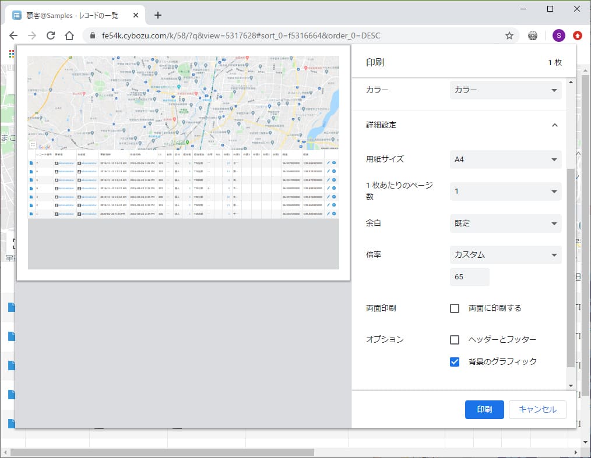The height and width of the screenshot is (458, 591).
Task: Select the 顧客@Samples browser tab
Action: [70, 15]
